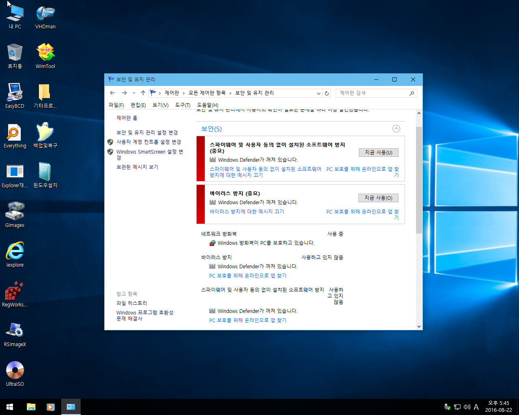This screenshot has width=519, height=415.
Task: Click the 제어판 breadcrumb segment
Action: click(172, 93)
